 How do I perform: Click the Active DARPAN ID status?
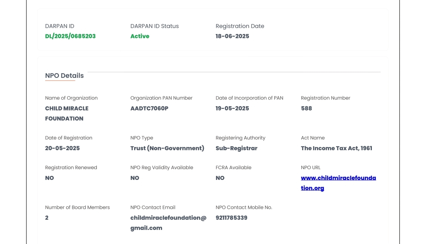point(140,36)
